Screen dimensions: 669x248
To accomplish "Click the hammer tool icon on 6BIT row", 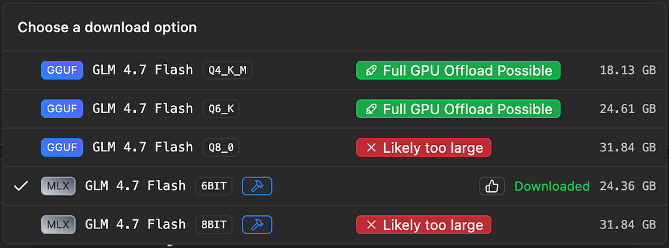I will [x=257, y=186].
